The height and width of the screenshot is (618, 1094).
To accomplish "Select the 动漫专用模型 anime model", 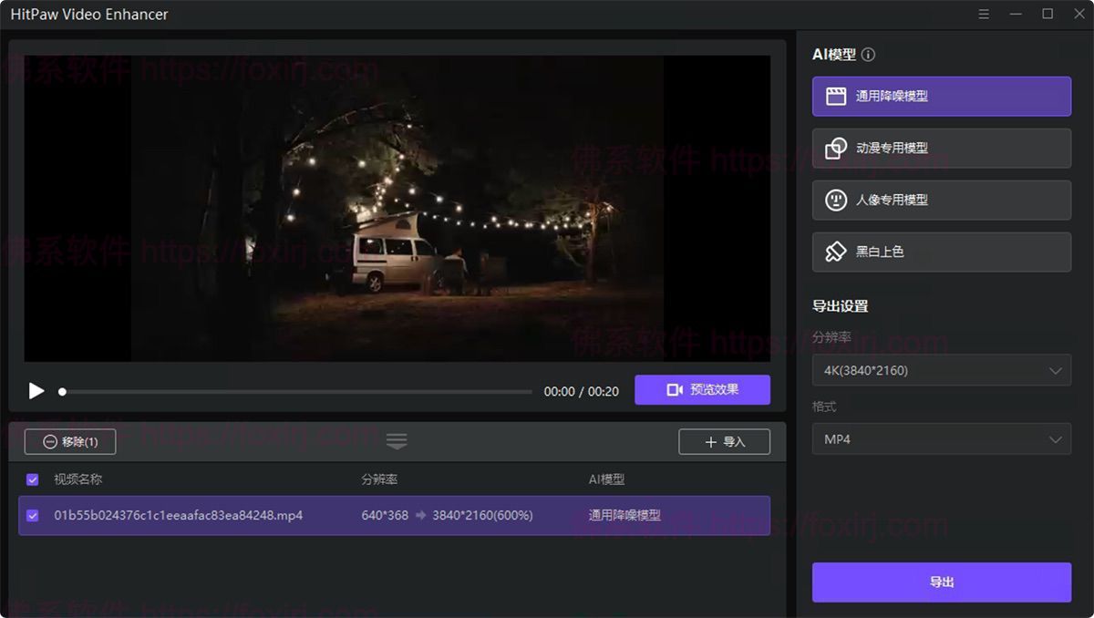I will [x=941, y=148].
